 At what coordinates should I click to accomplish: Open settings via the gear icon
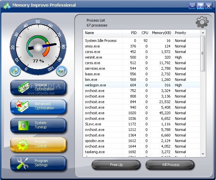202,22
